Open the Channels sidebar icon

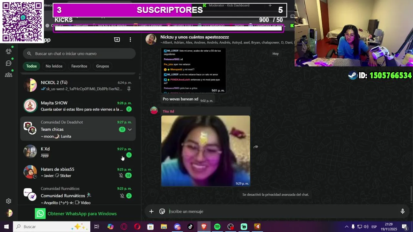coord(9,63)
